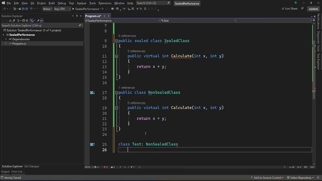
Task: Close the Program.cs tab
Action: tap(109, 16)
